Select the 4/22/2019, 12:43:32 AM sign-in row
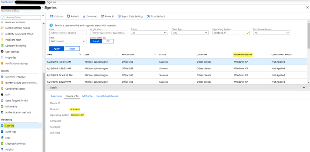Screen dimensions: 310x152 177,75
